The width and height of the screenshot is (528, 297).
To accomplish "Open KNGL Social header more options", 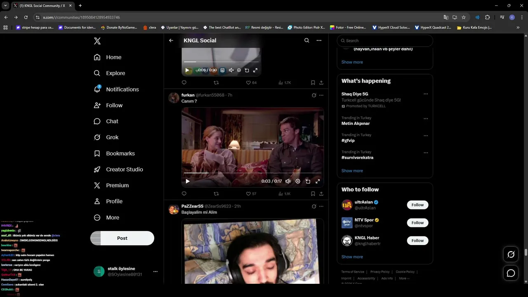I will click(x=319, y=40).
